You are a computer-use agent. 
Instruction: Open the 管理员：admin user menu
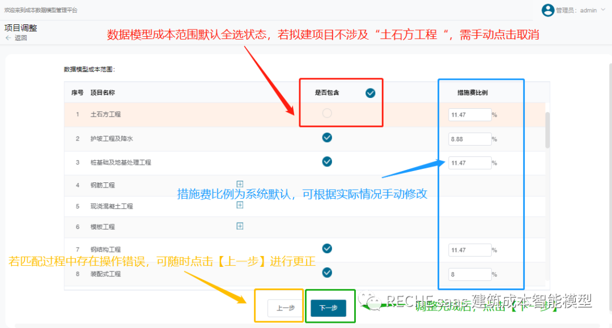point(576,10)
